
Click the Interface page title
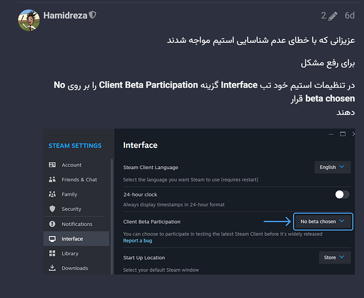(x=140, y=145)
